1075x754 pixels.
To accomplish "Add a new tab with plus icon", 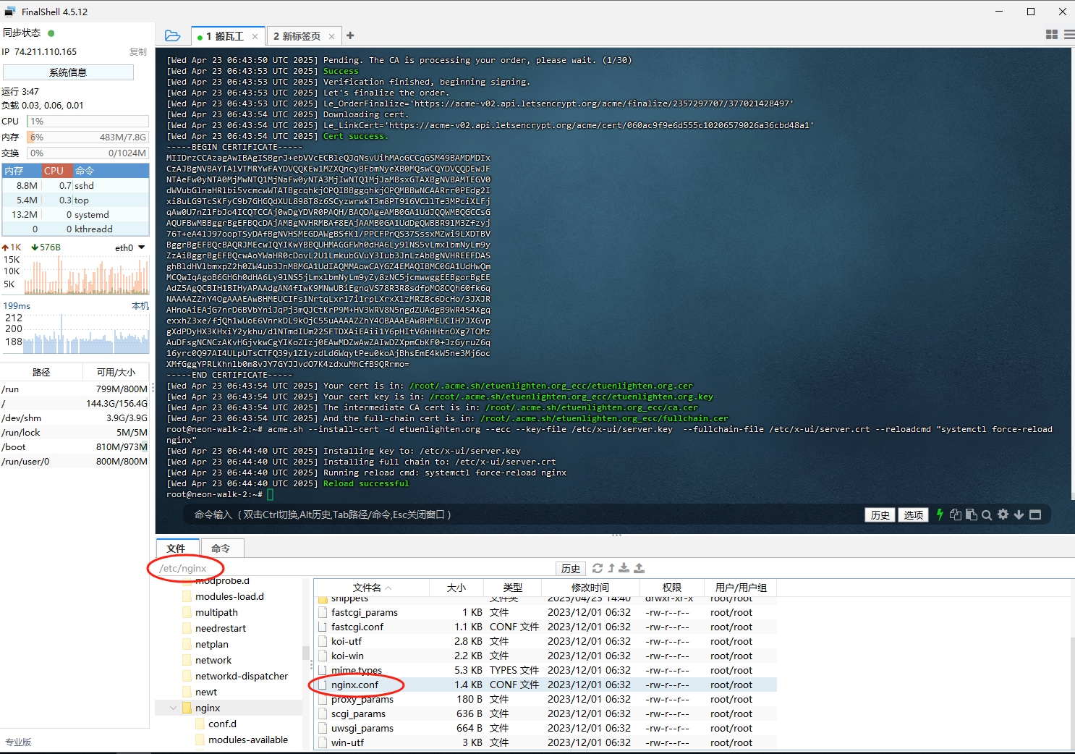I will point(350,35).
